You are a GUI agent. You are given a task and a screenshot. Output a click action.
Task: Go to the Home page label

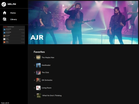pyautogui.click(x=13, y=13)
